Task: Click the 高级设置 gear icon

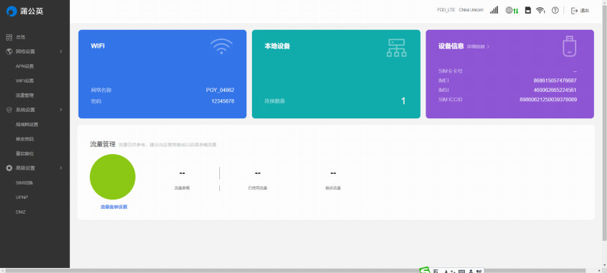Action: tap(9, 168)
